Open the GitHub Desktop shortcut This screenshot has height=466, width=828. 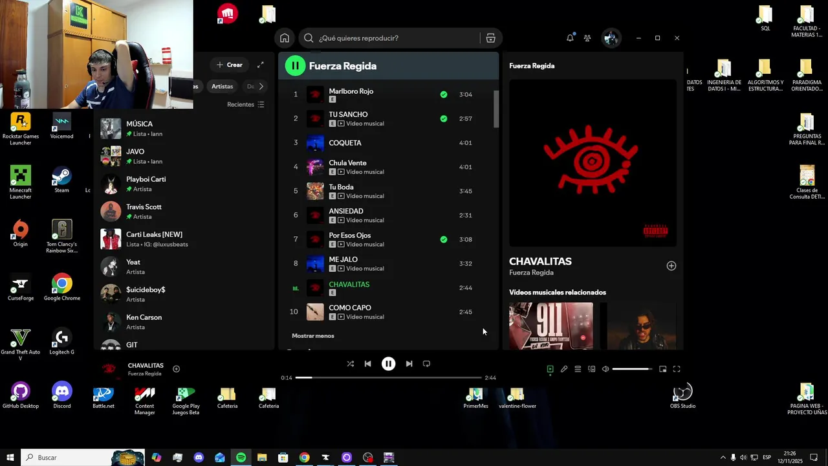point(21,396)
